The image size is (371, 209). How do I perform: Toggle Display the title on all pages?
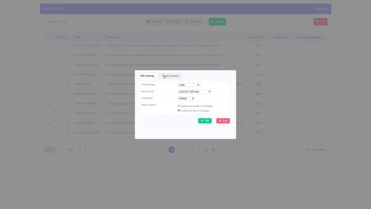[x=179, y=110]
